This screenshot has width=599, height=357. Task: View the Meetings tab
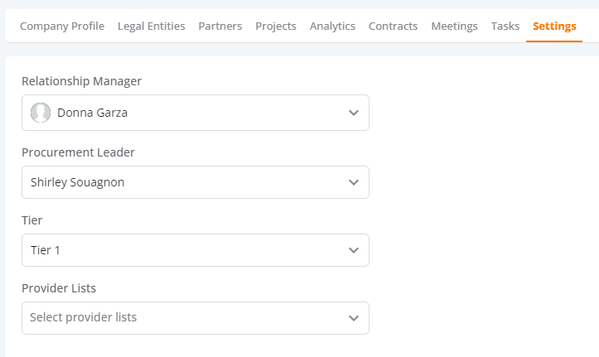[454, 26]
